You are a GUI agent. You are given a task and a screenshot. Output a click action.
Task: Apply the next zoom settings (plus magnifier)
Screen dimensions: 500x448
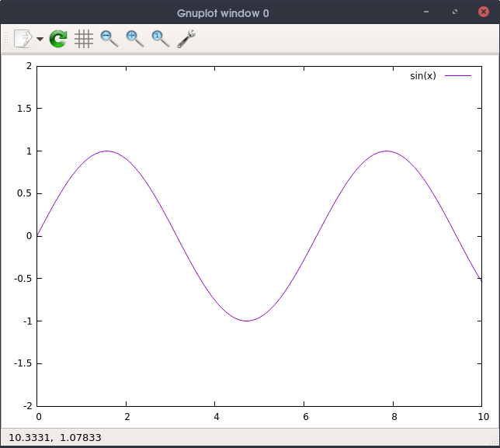(x=135, y=39)
